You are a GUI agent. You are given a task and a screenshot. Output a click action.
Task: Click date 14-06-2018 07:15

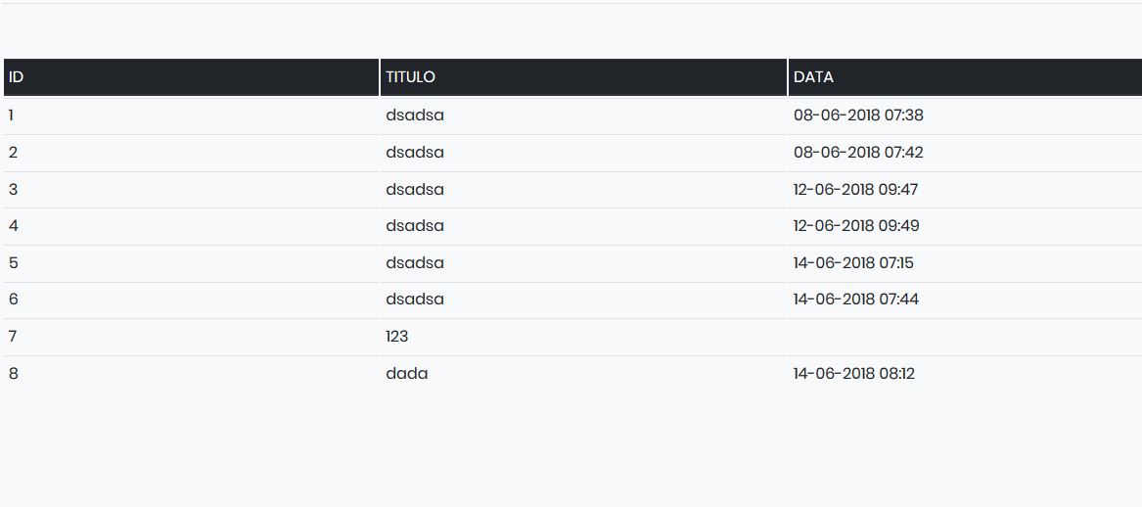point(853,263)
